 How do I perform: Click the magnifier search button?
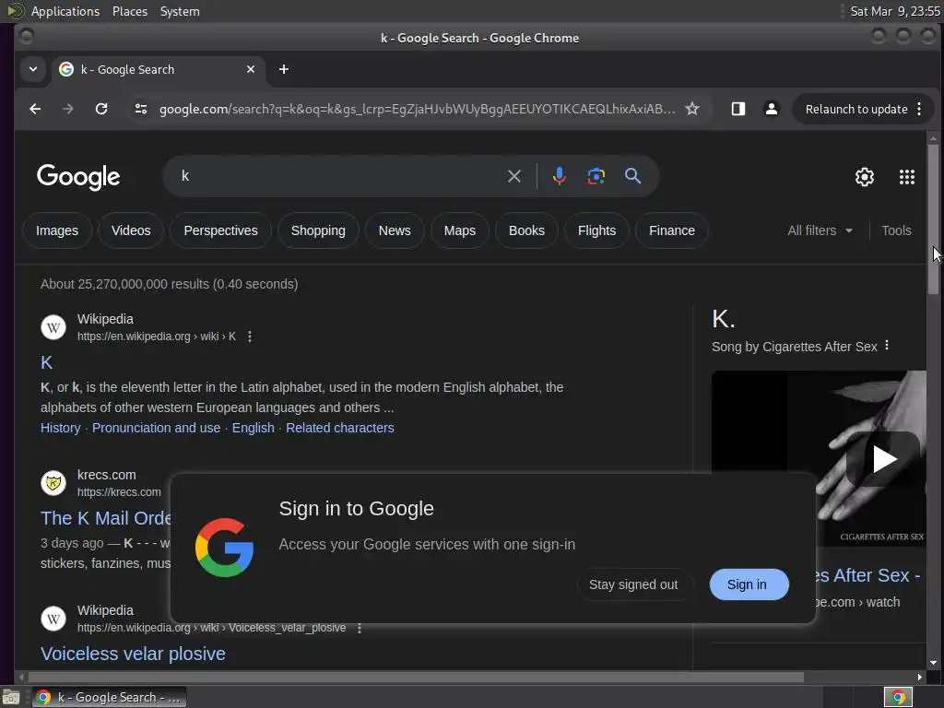[x=632, y=176]
